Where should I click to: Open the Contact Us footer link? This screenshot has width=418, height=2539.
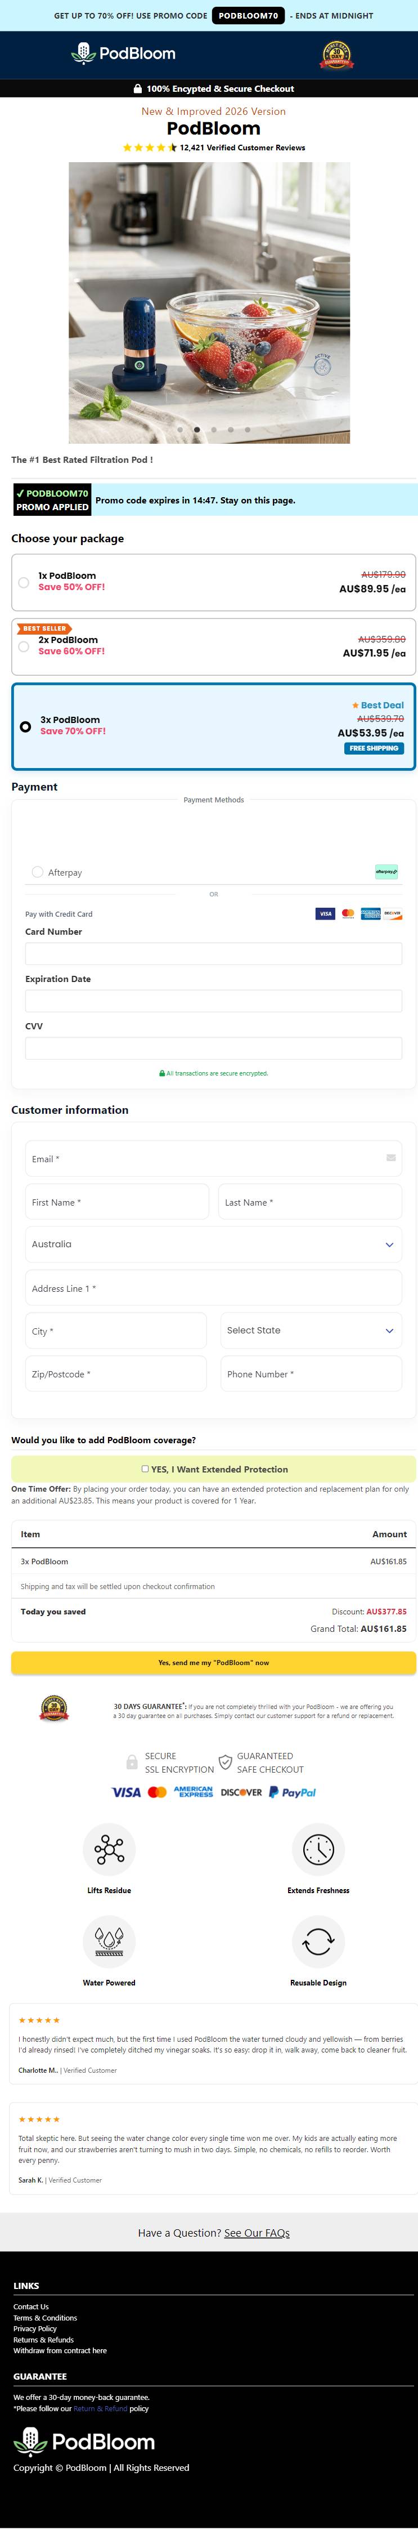coord(30,2306)
